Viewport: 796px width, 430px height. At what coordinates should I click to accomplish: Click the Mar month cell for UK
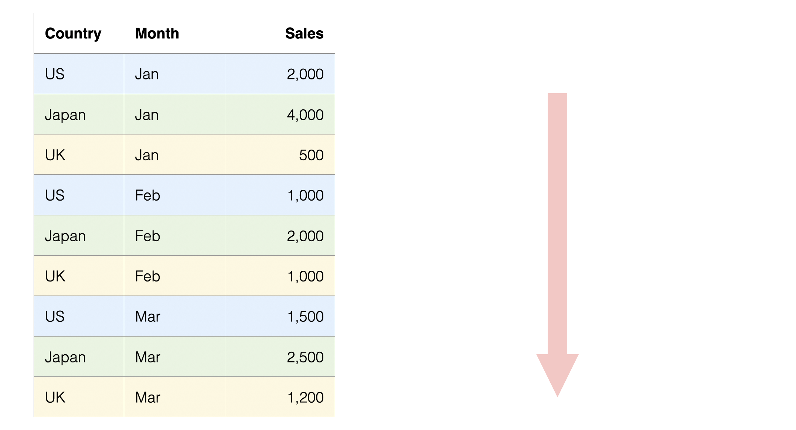pyautogui.click(x=147, y=397)
